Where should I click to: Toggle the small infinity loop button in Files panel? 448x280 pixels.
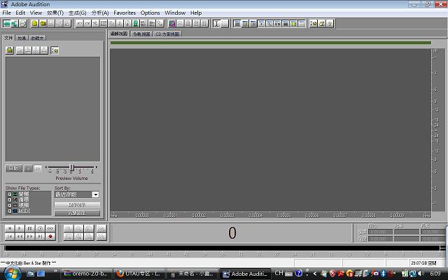point(38,168)
